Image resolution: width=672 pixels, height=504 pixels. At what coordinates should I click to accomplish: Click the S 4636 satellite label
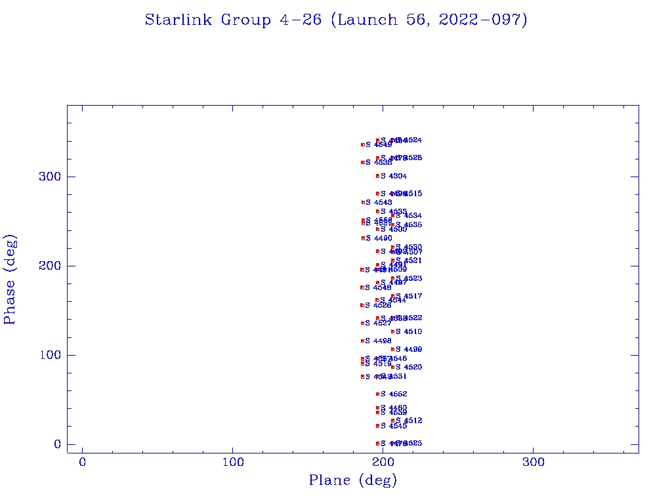pyautogui.click(x=409, y=224)
